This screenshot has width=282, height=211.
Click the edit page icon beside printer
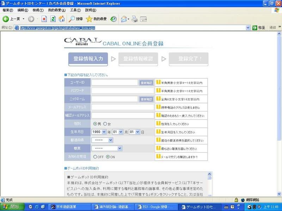pos(143,19)
